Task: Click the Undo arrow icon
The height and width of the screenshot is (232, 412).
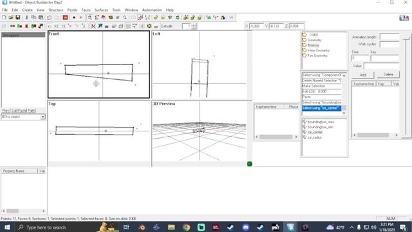Action: (x=49, y=17)
